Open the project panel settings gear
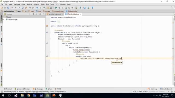Screen dimensions: 175x98 click(40, 14)
